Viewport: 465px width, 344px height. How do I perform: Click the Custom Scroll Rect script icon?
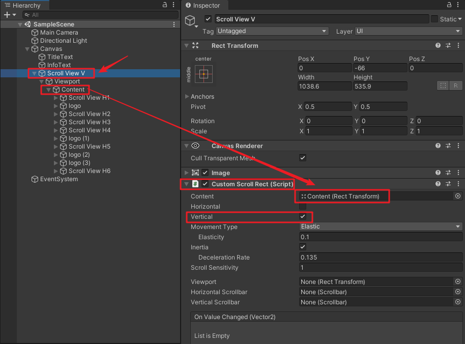tap(196, 184)
